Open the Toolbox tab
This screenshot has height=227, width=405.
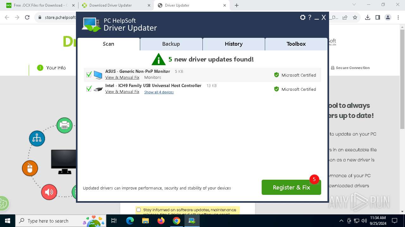coord(296,44)
